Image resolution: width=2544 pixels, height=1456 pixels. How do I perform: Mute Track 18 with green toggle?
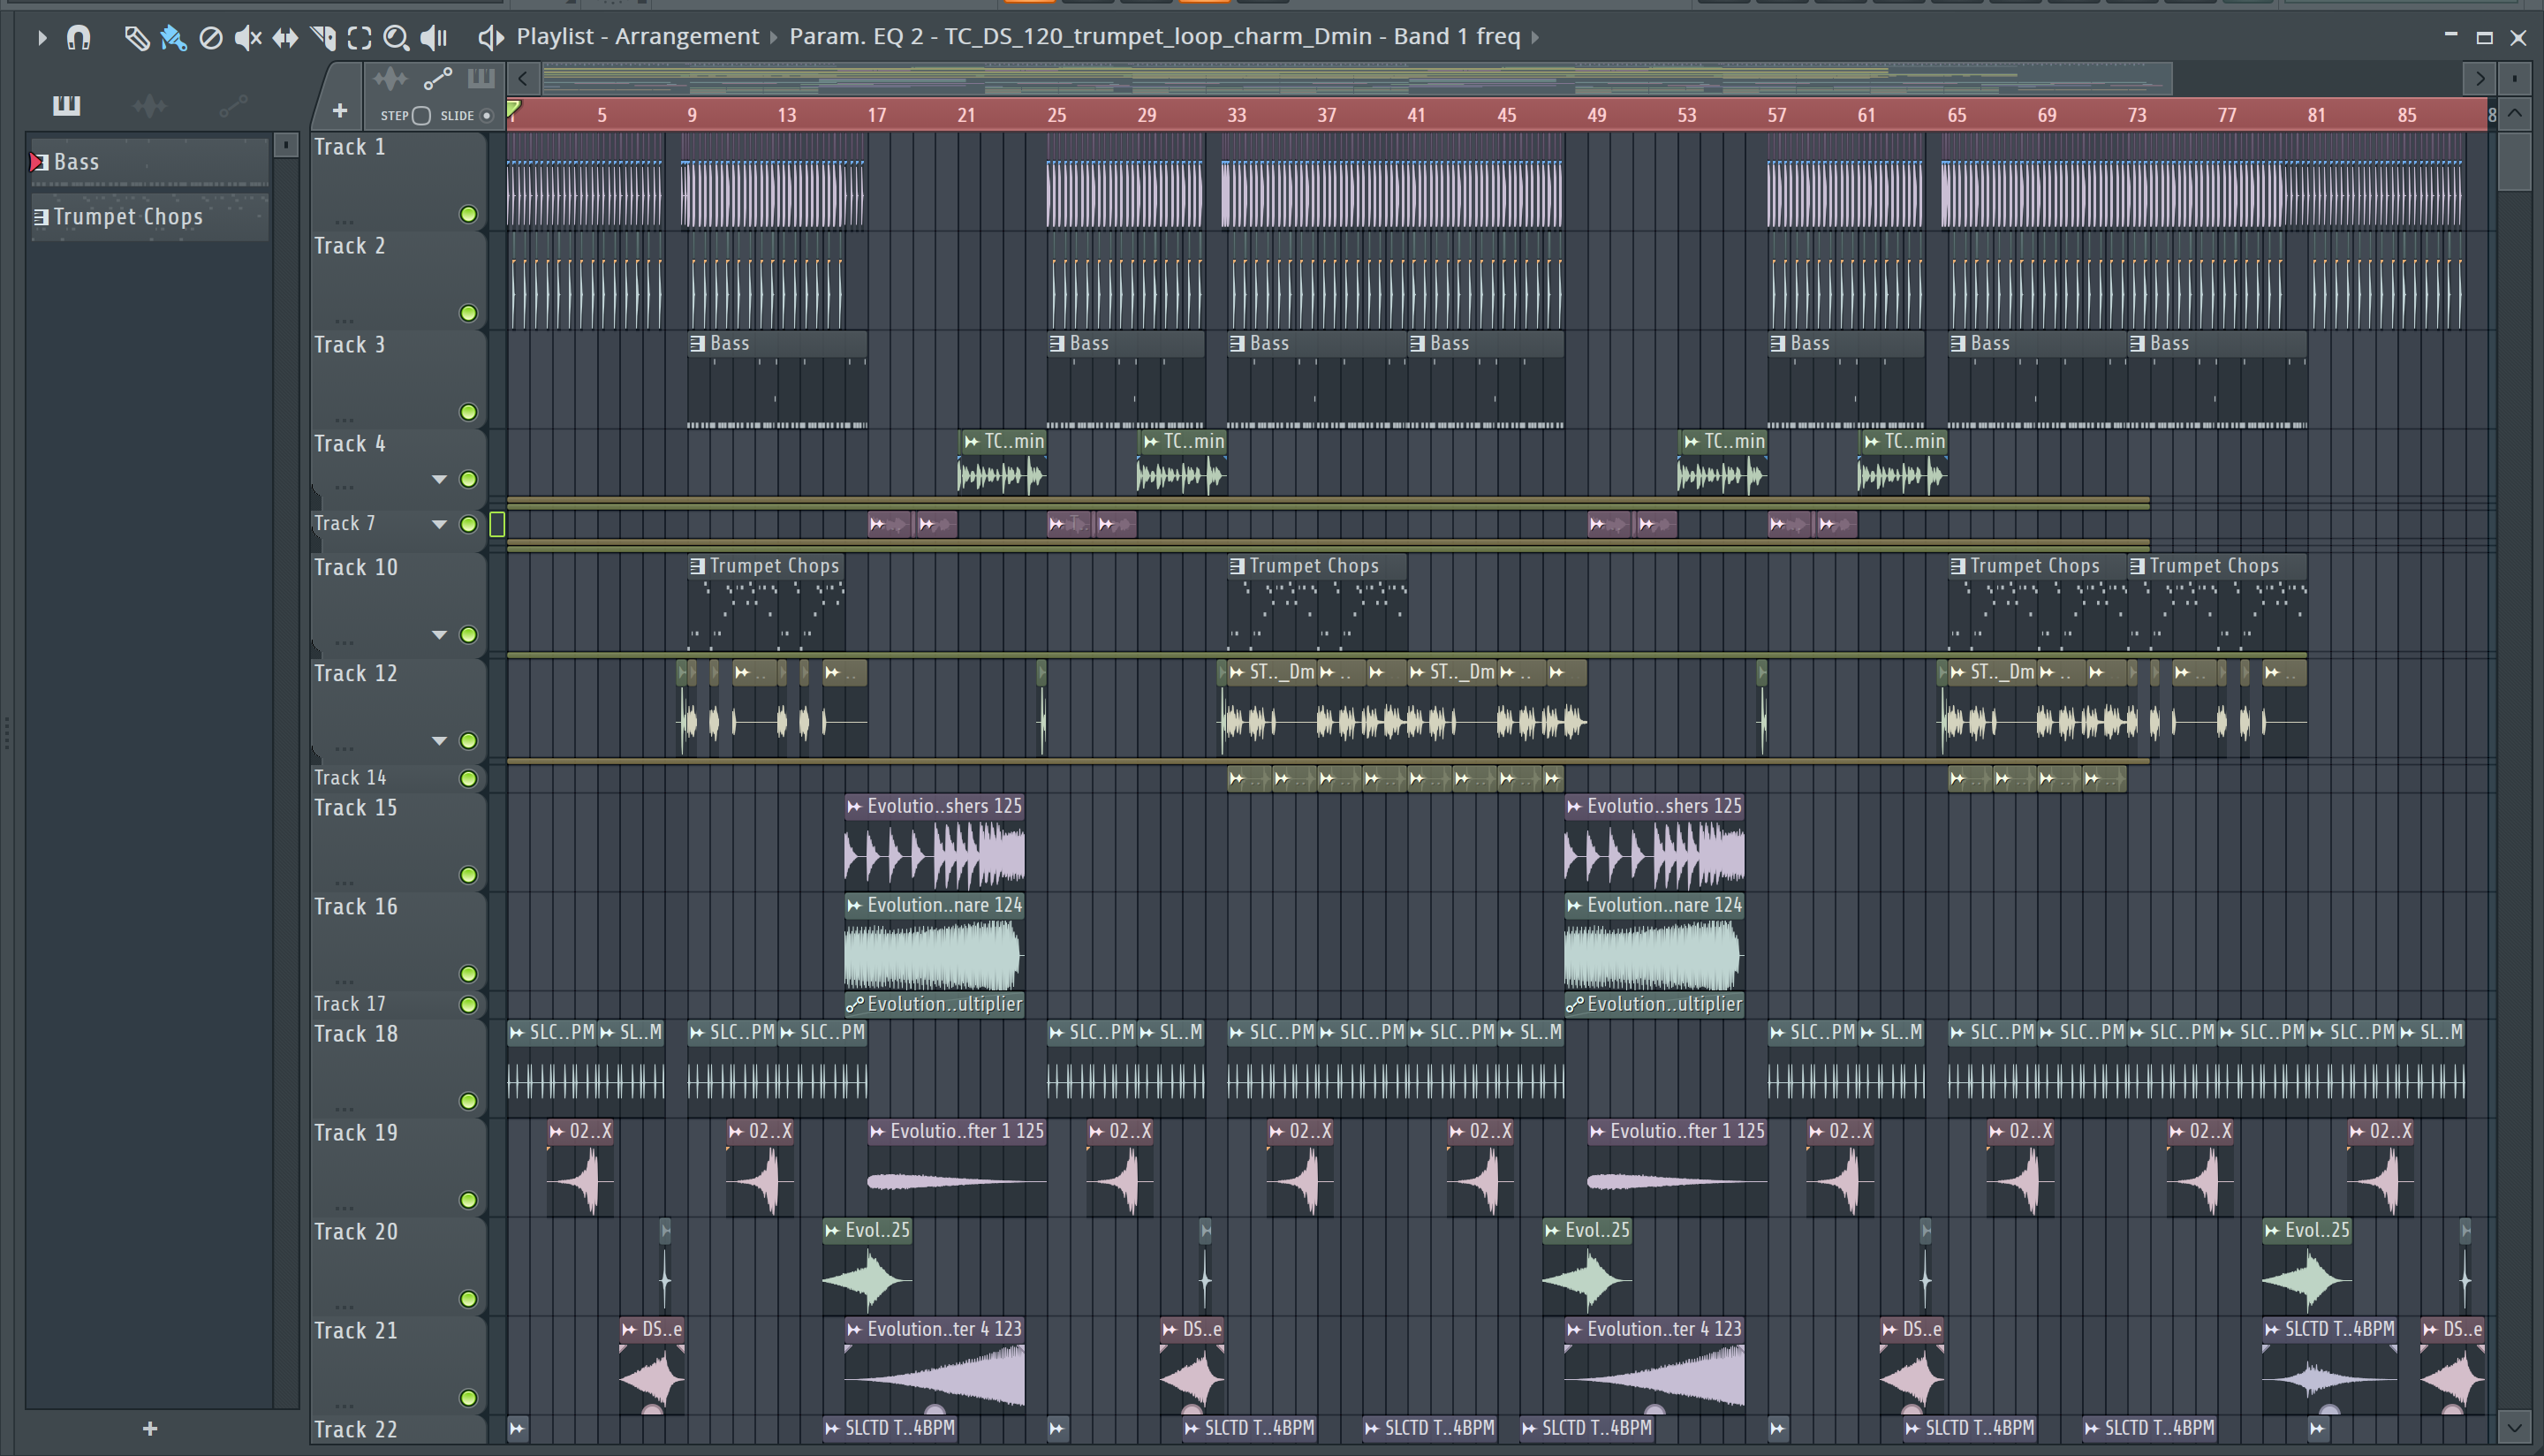click(468, 1101)
